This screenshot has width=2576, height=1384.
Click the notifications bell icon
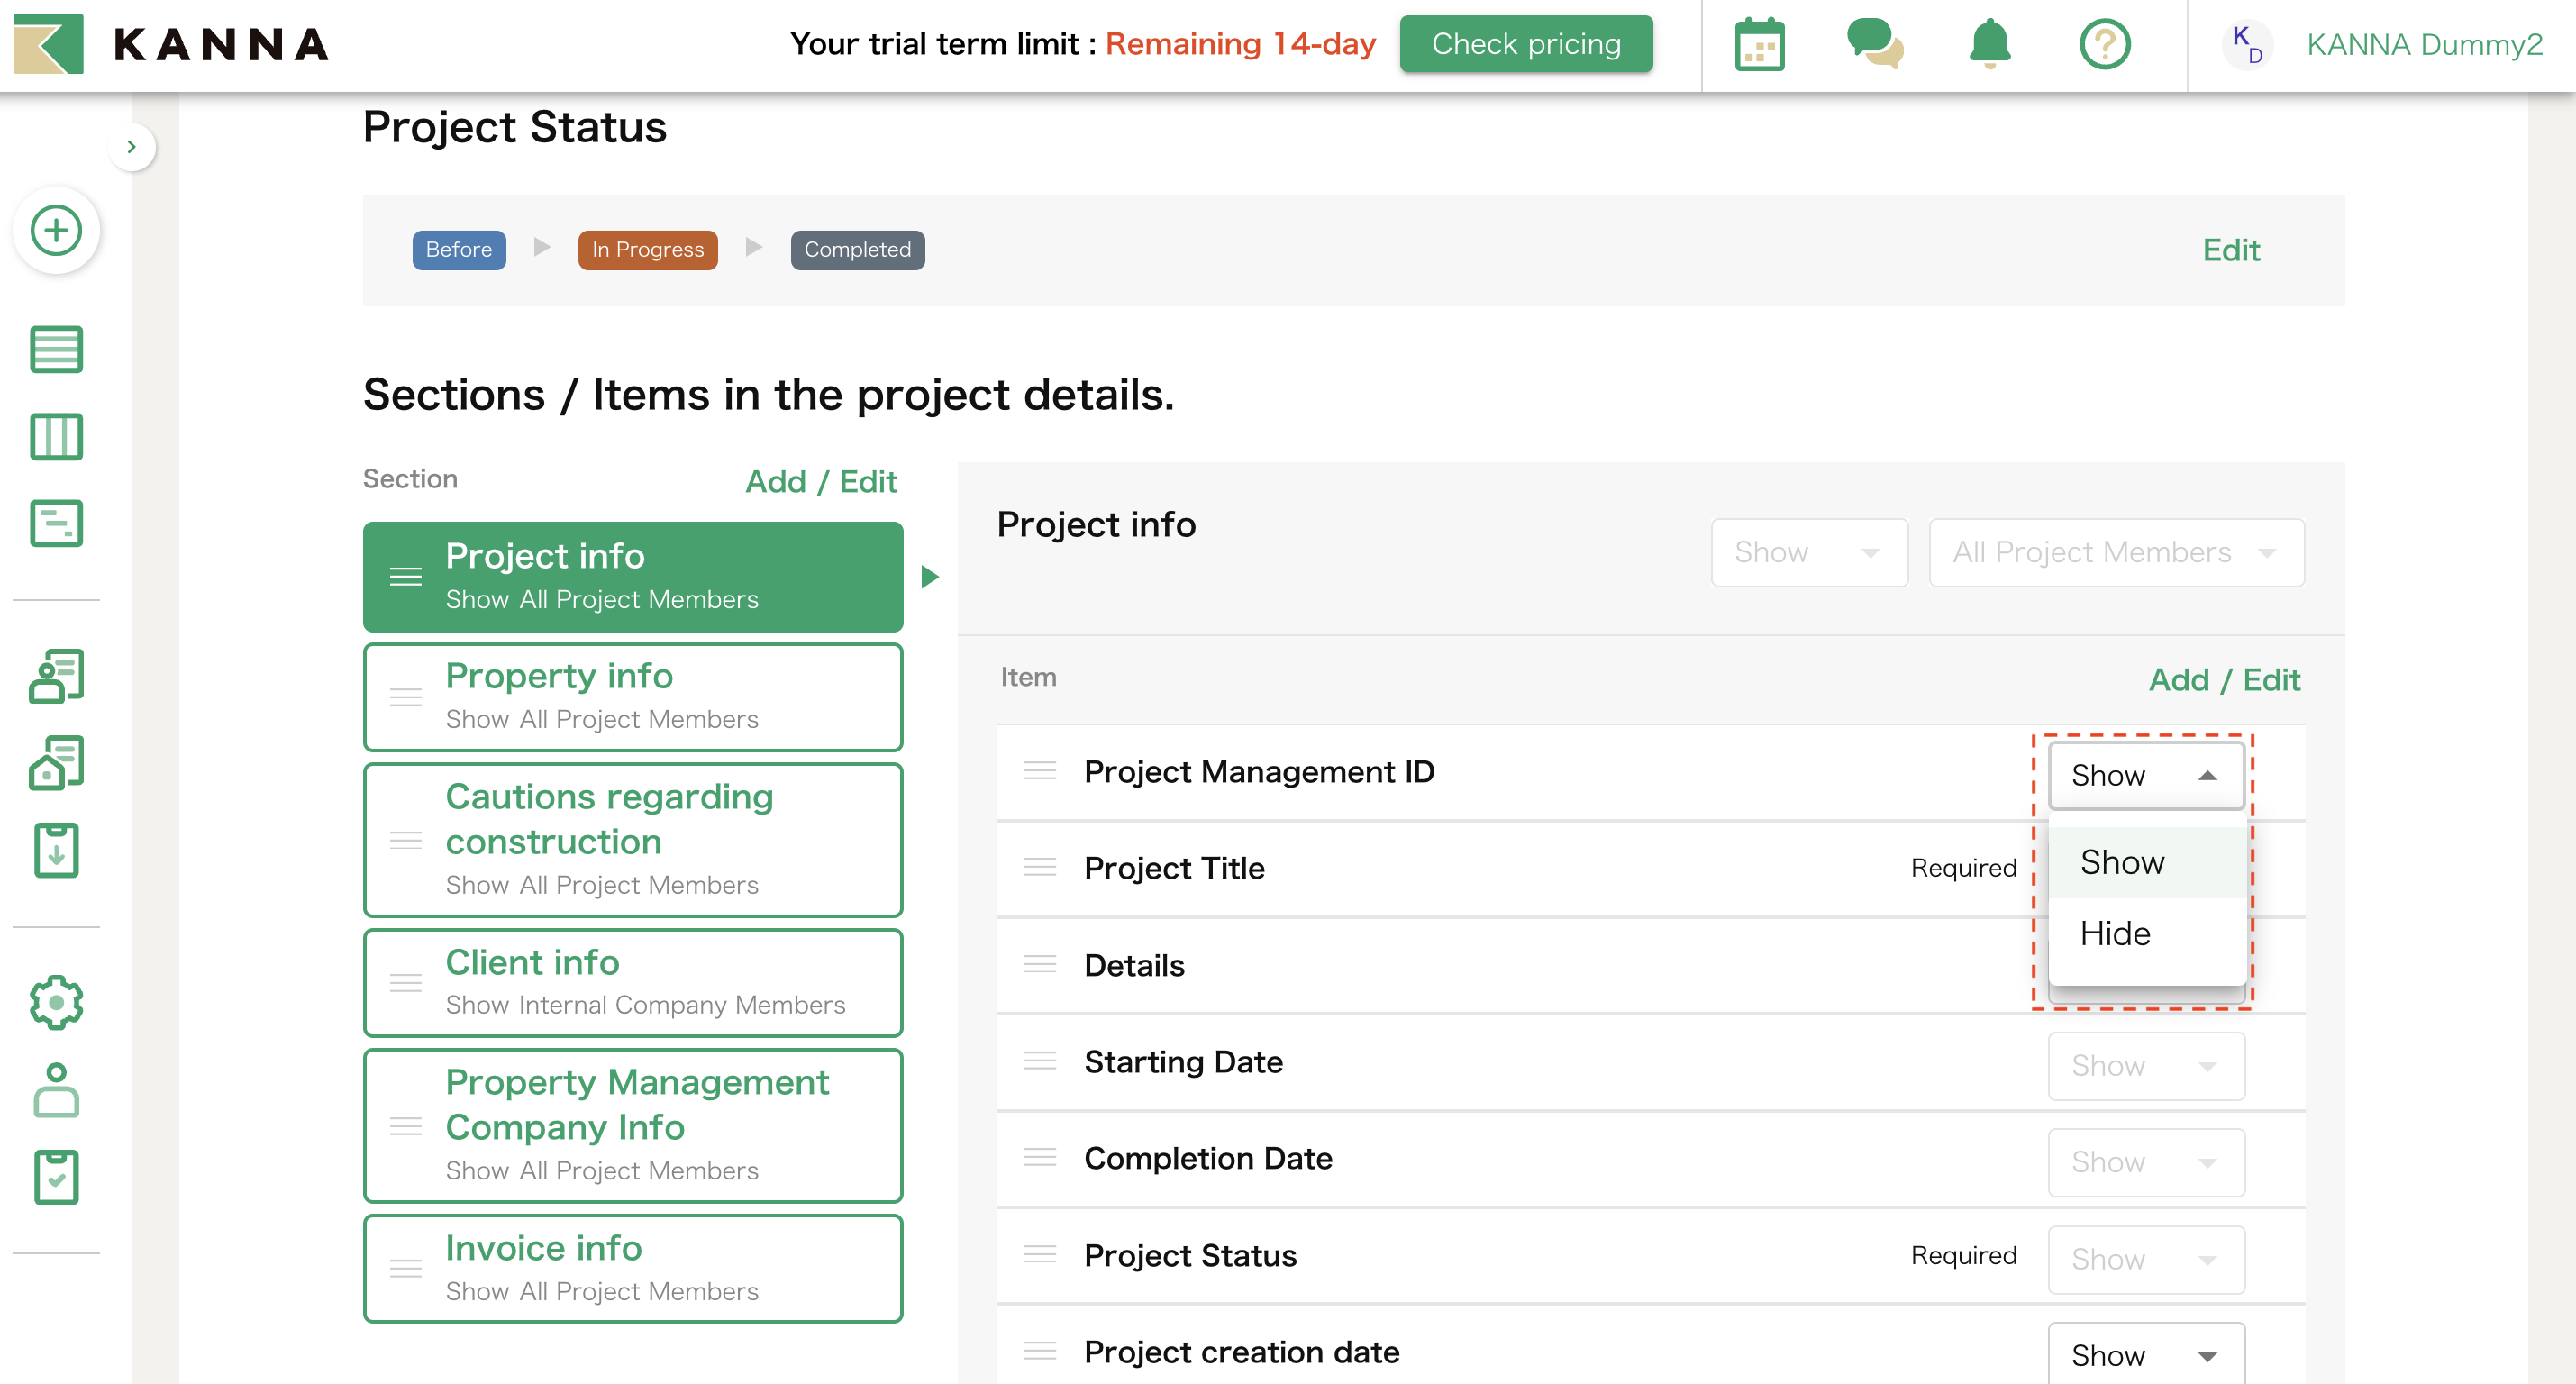click(x=1989, y=45)
